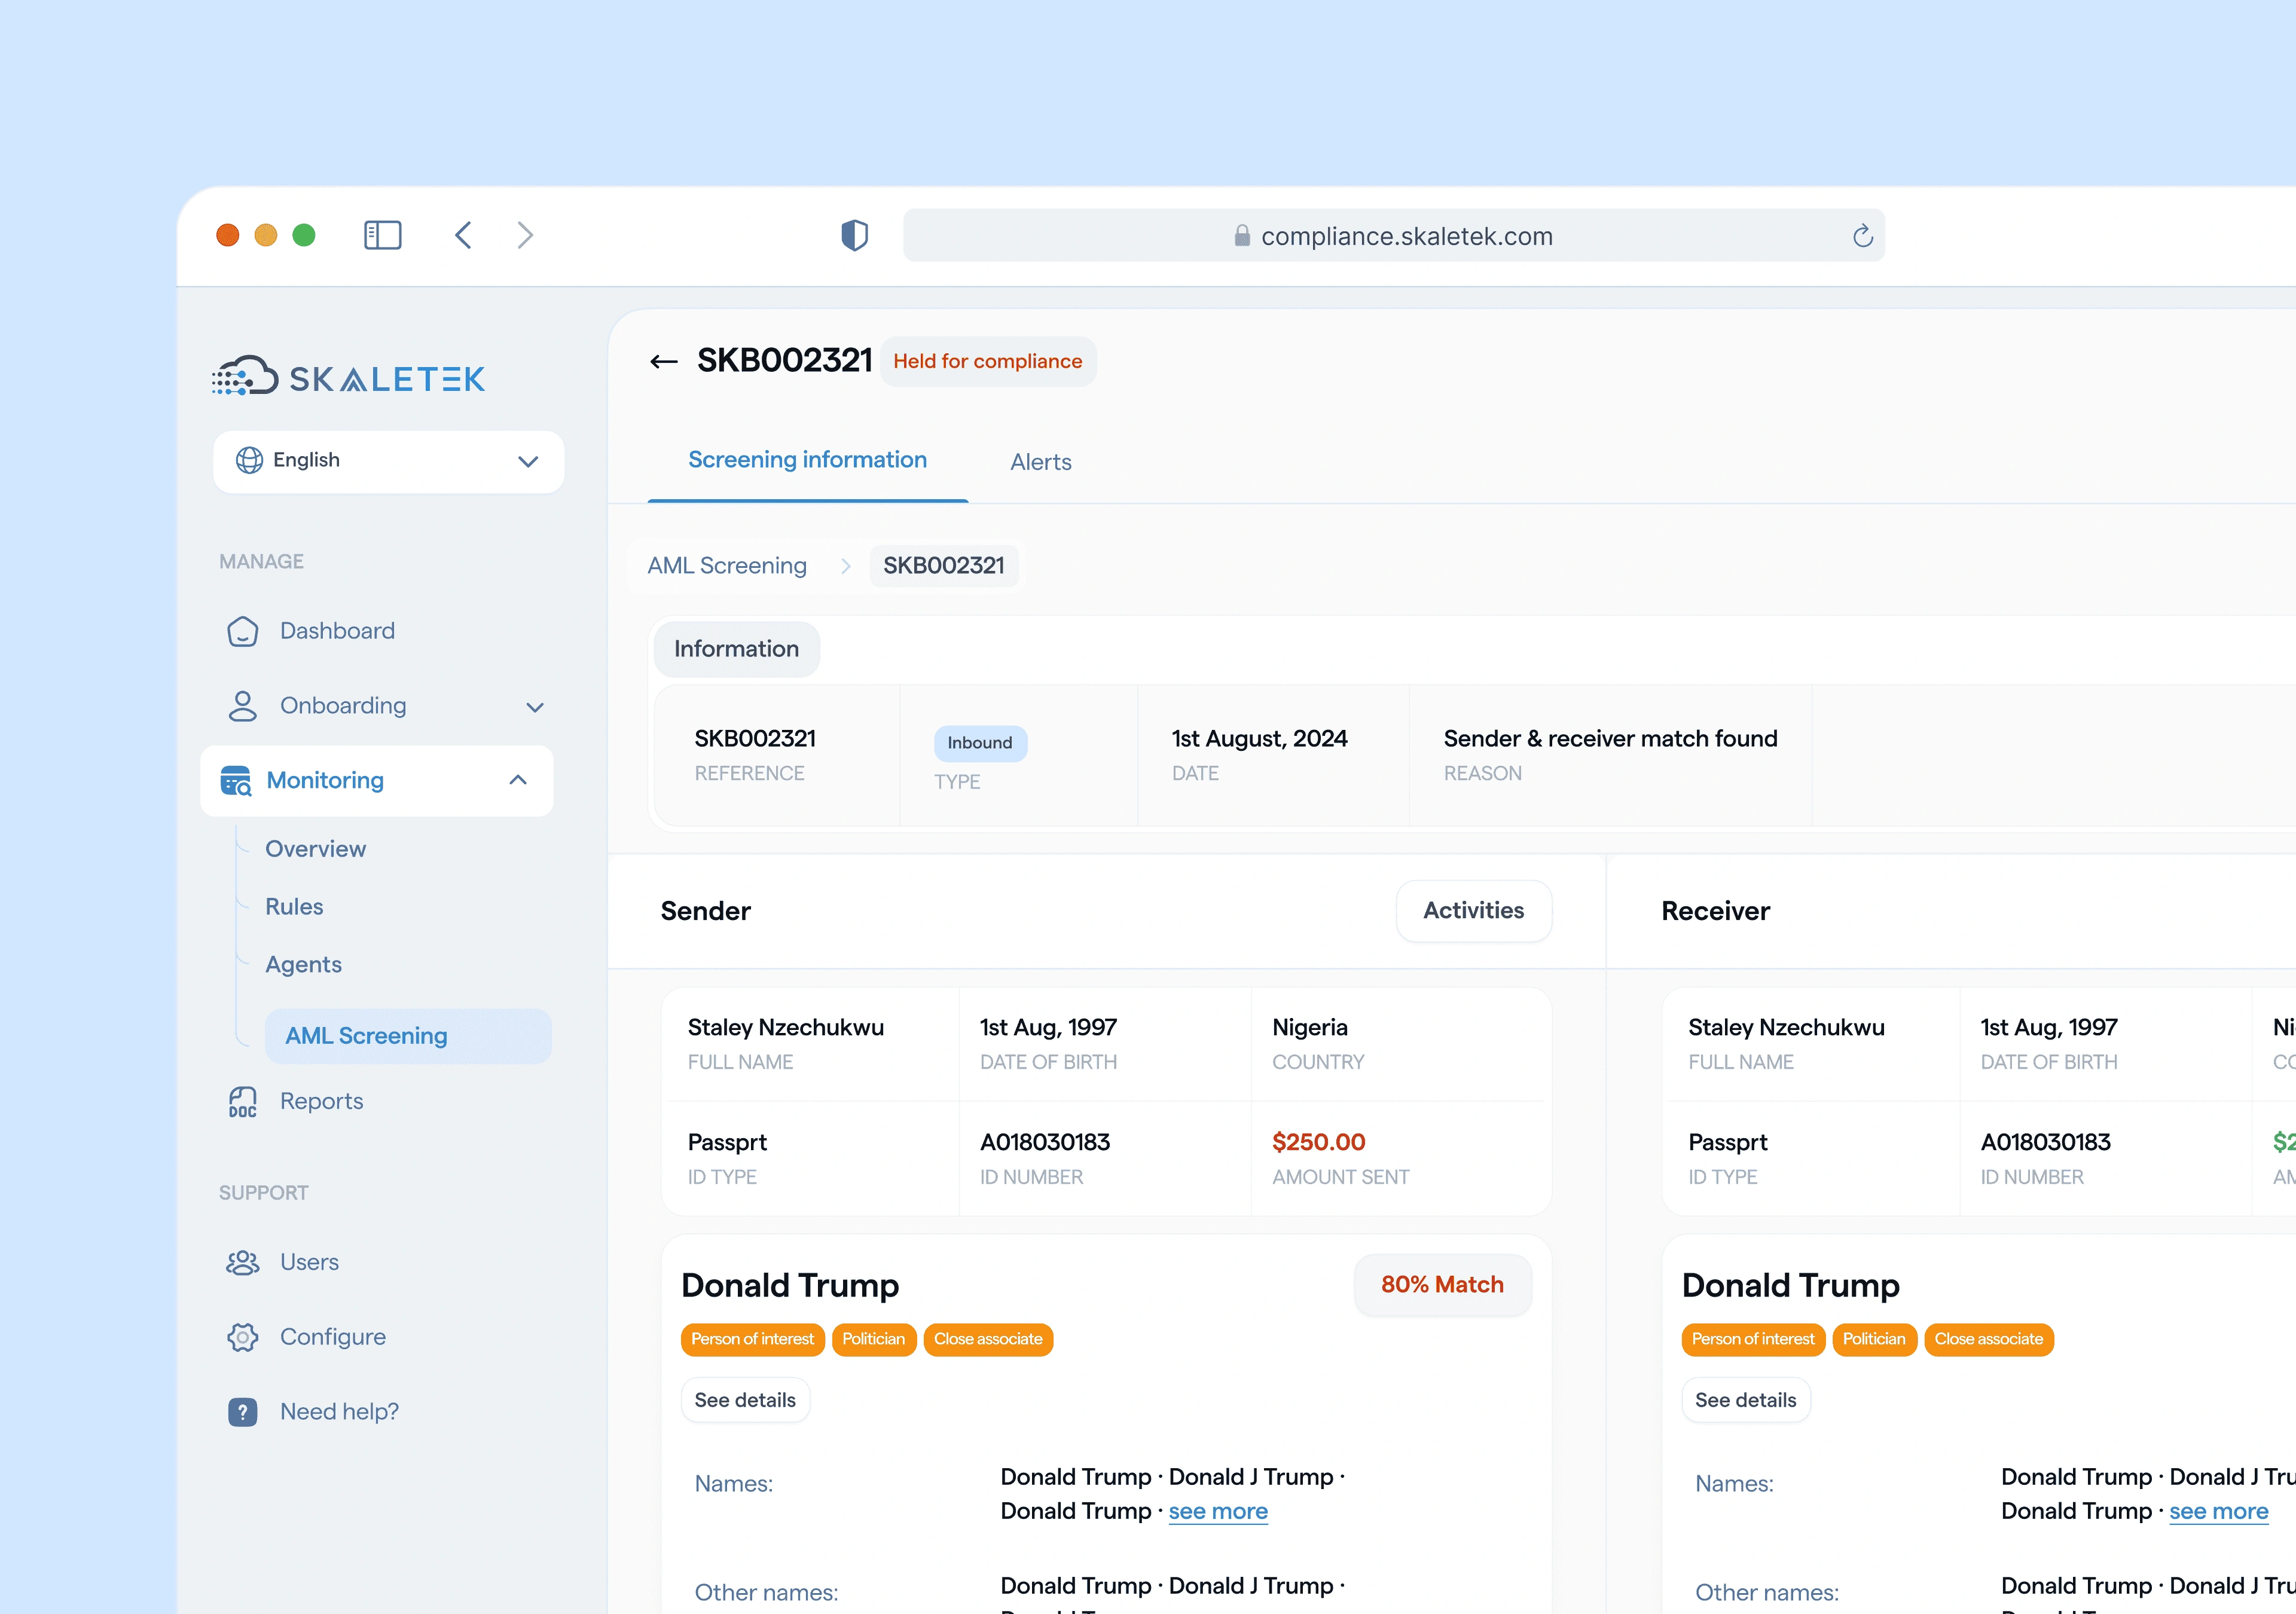Click the sender's see more names link

1217,1511
